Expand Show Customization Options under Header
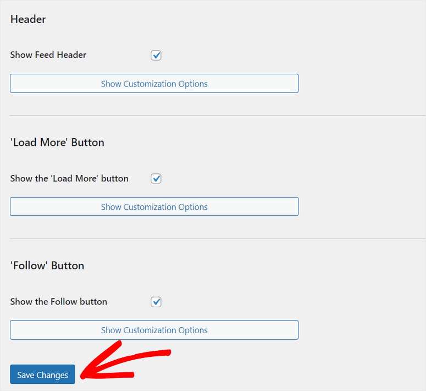 154,83
